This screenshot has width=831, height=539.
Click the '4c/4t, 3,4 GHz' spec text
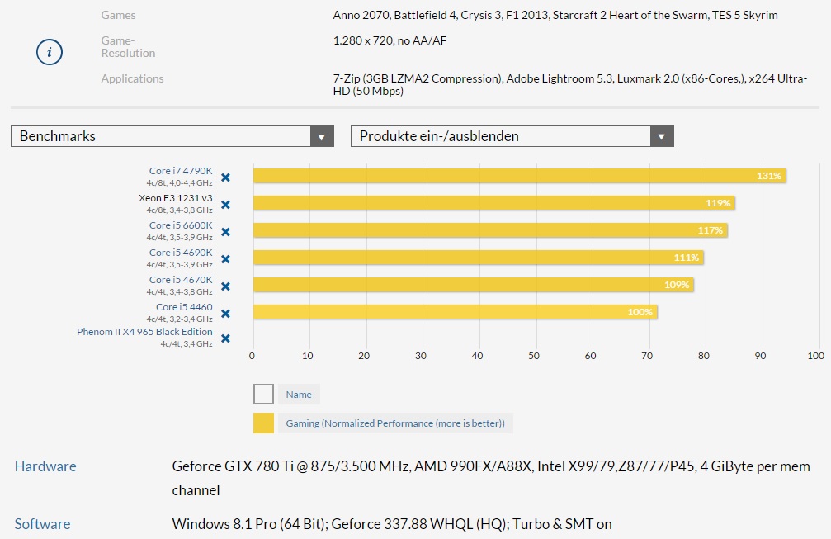pos(187,344)
